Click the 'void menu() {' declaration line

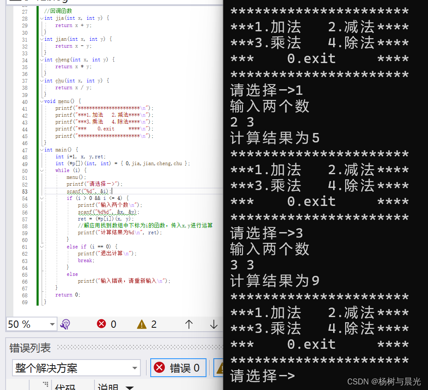[x=63, y=101]
